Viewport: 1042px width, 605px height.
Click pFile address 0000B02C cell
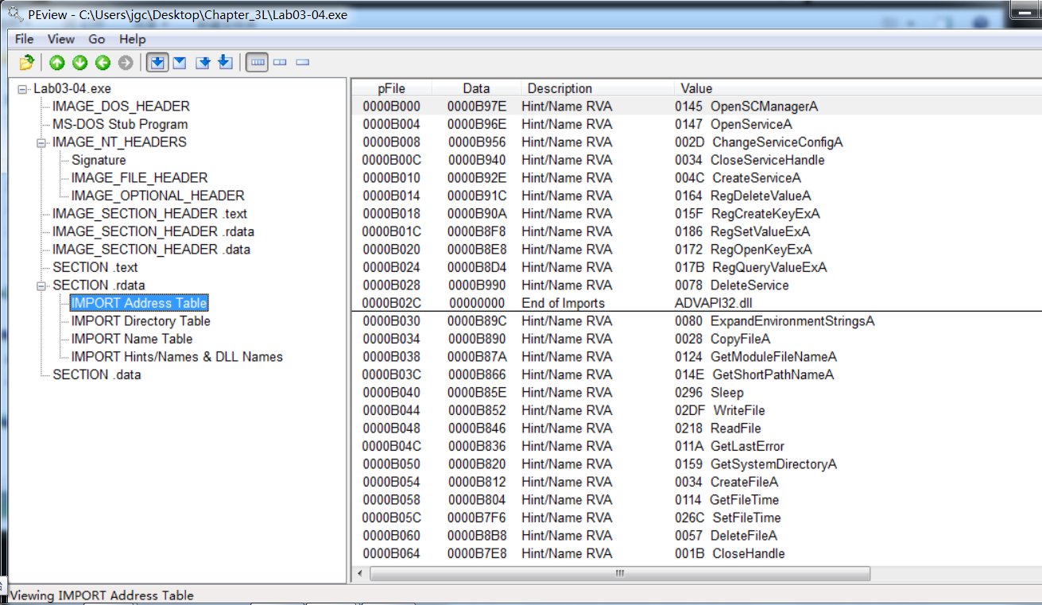[x=391, y=303]
